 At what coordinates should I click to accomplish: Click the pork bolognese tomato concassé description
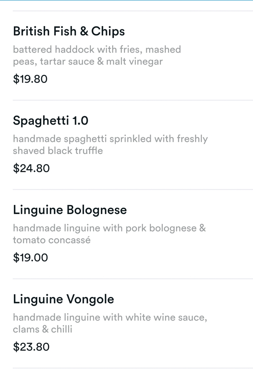110,234
